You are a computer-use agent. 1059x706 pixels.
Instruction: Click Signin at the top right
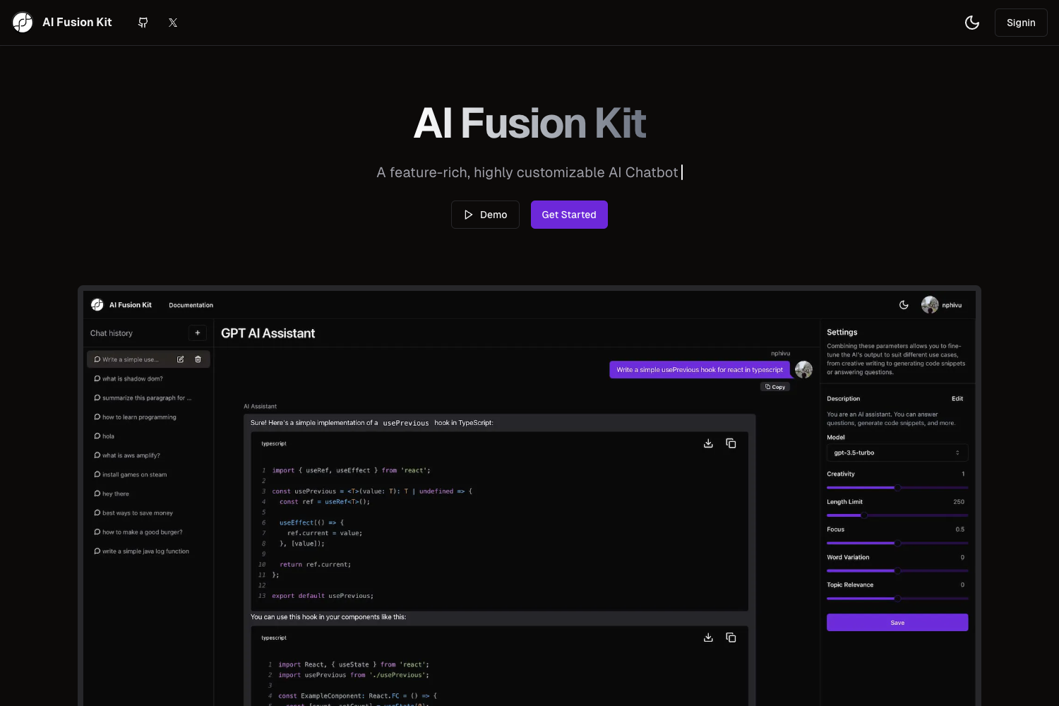tap(1021, 22)
